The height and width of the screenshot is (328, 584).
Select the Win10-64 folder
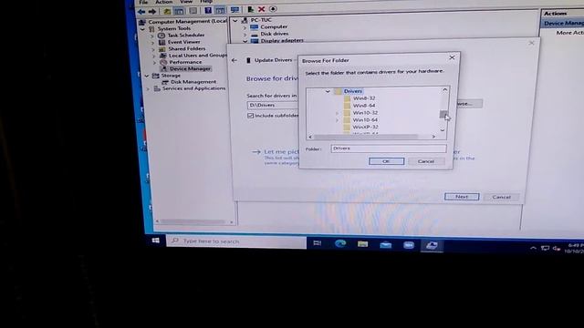365,119
